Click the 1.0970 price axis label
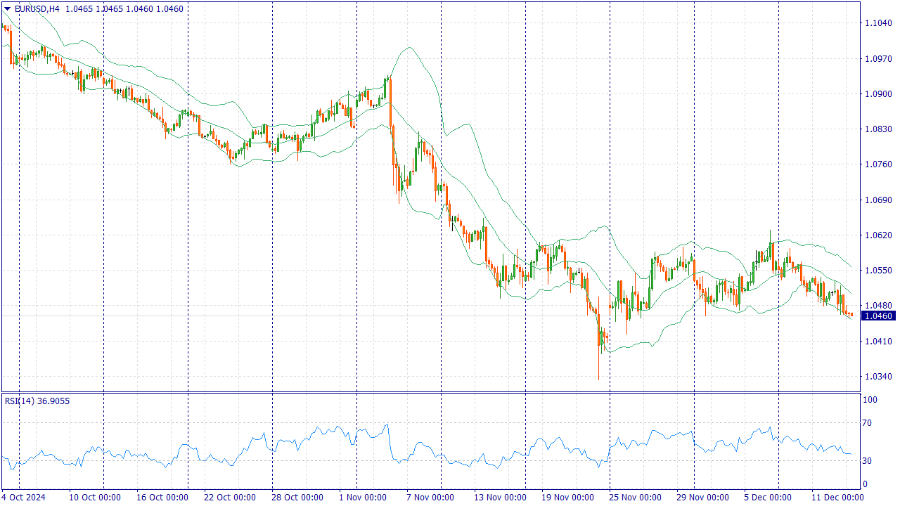 click(x=877, y=59)
